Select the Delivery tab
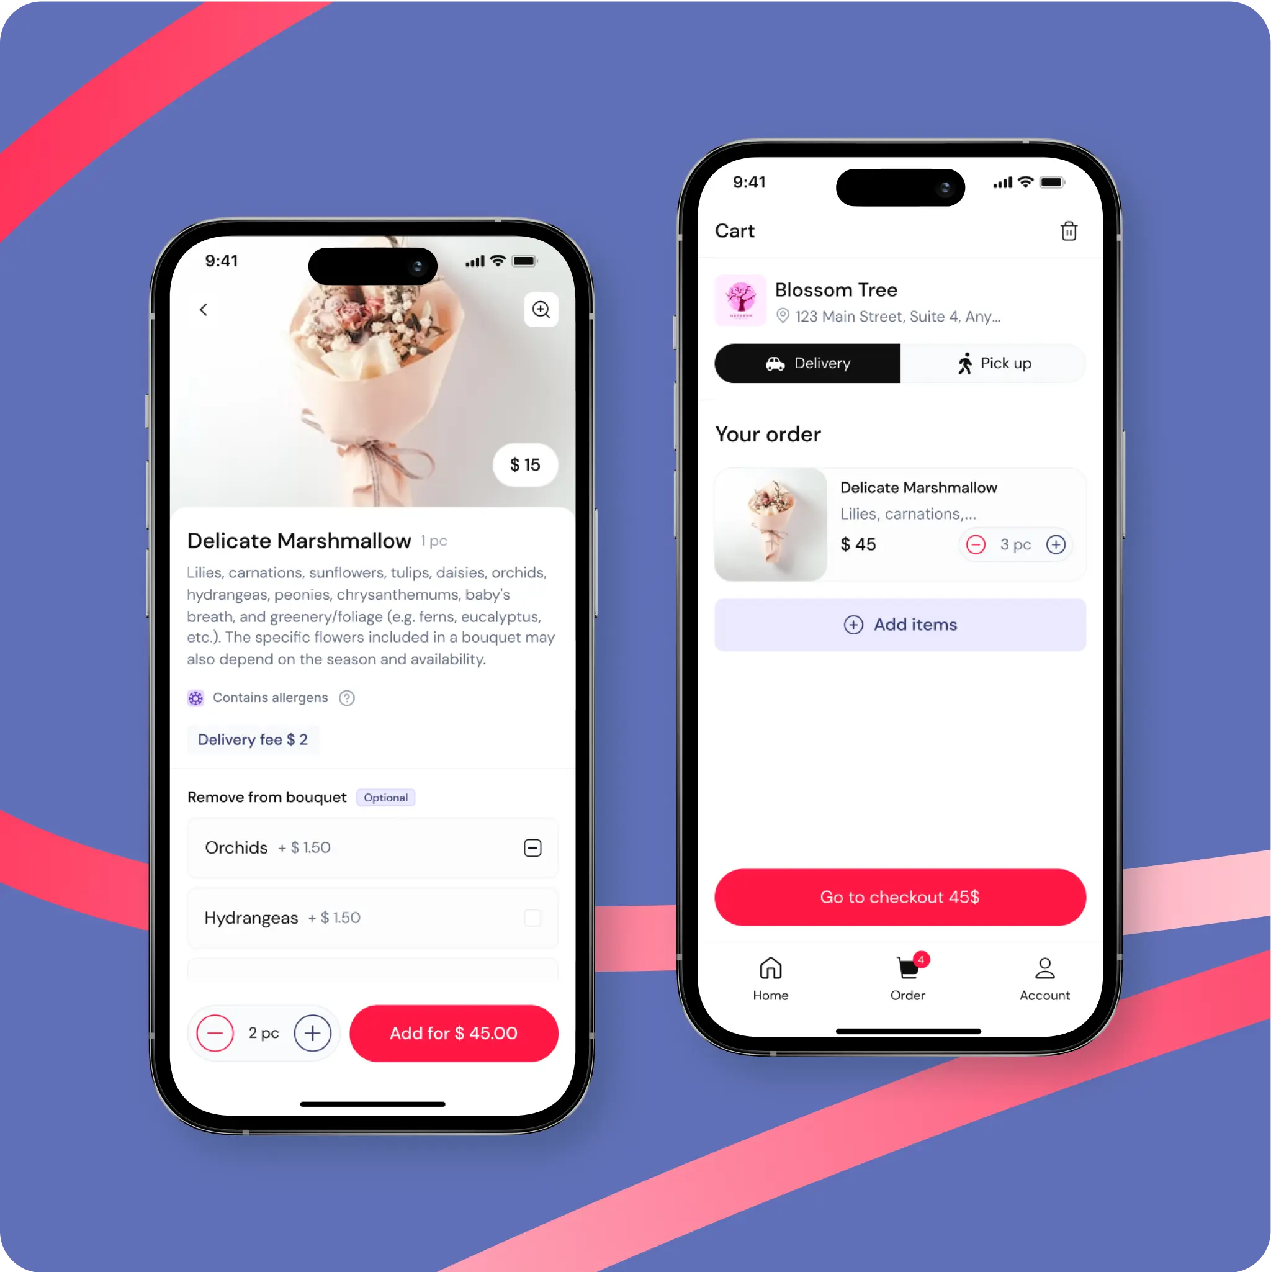 coord(807,362)
